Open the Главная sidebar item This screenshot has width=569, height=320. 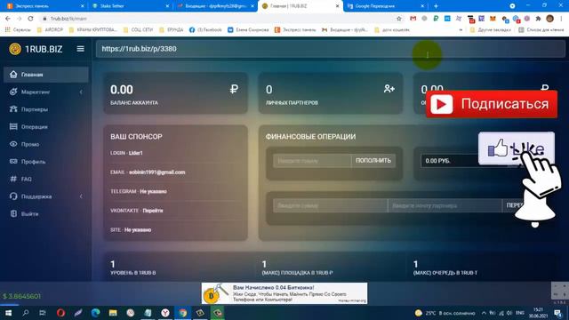[46, 75]
